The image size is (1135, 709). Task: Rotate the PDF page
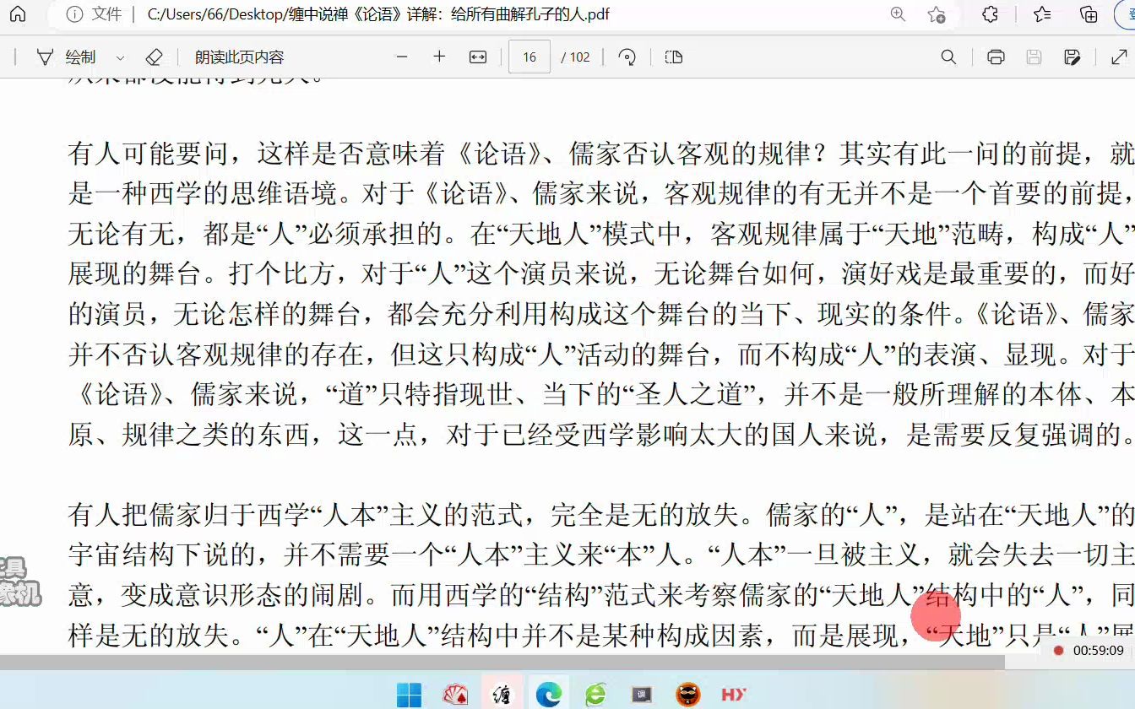pos(627,57)
